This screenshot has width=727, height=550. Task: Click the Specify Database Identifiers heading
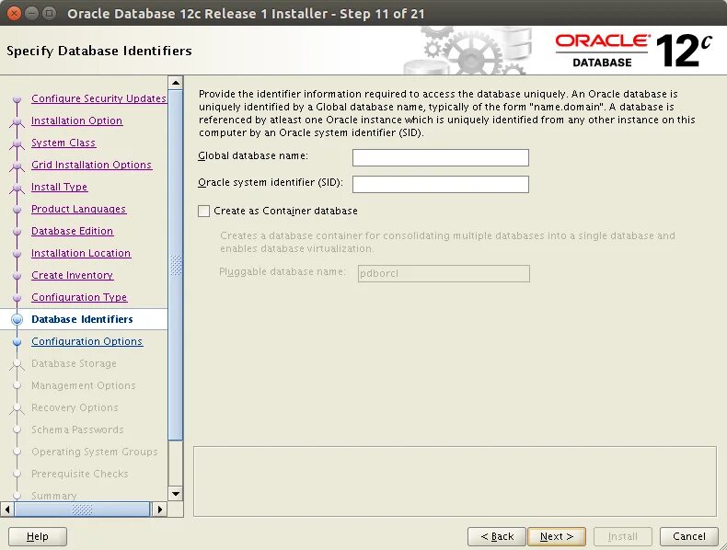[99, 51]
